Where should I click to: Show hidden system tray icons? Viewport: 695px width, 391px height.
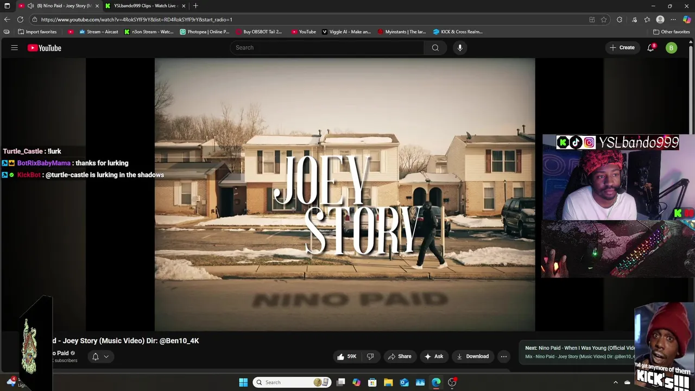(x=615, y=382)
